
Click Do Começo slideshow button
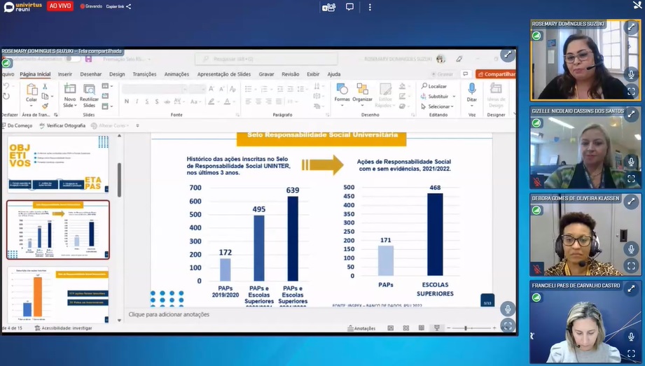coord(16,125)
